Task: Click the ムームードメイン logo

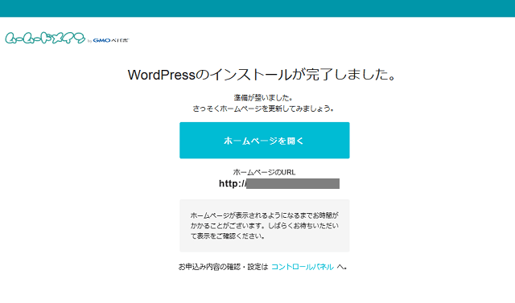Action: pyautogui.click(x=45, y=38)
